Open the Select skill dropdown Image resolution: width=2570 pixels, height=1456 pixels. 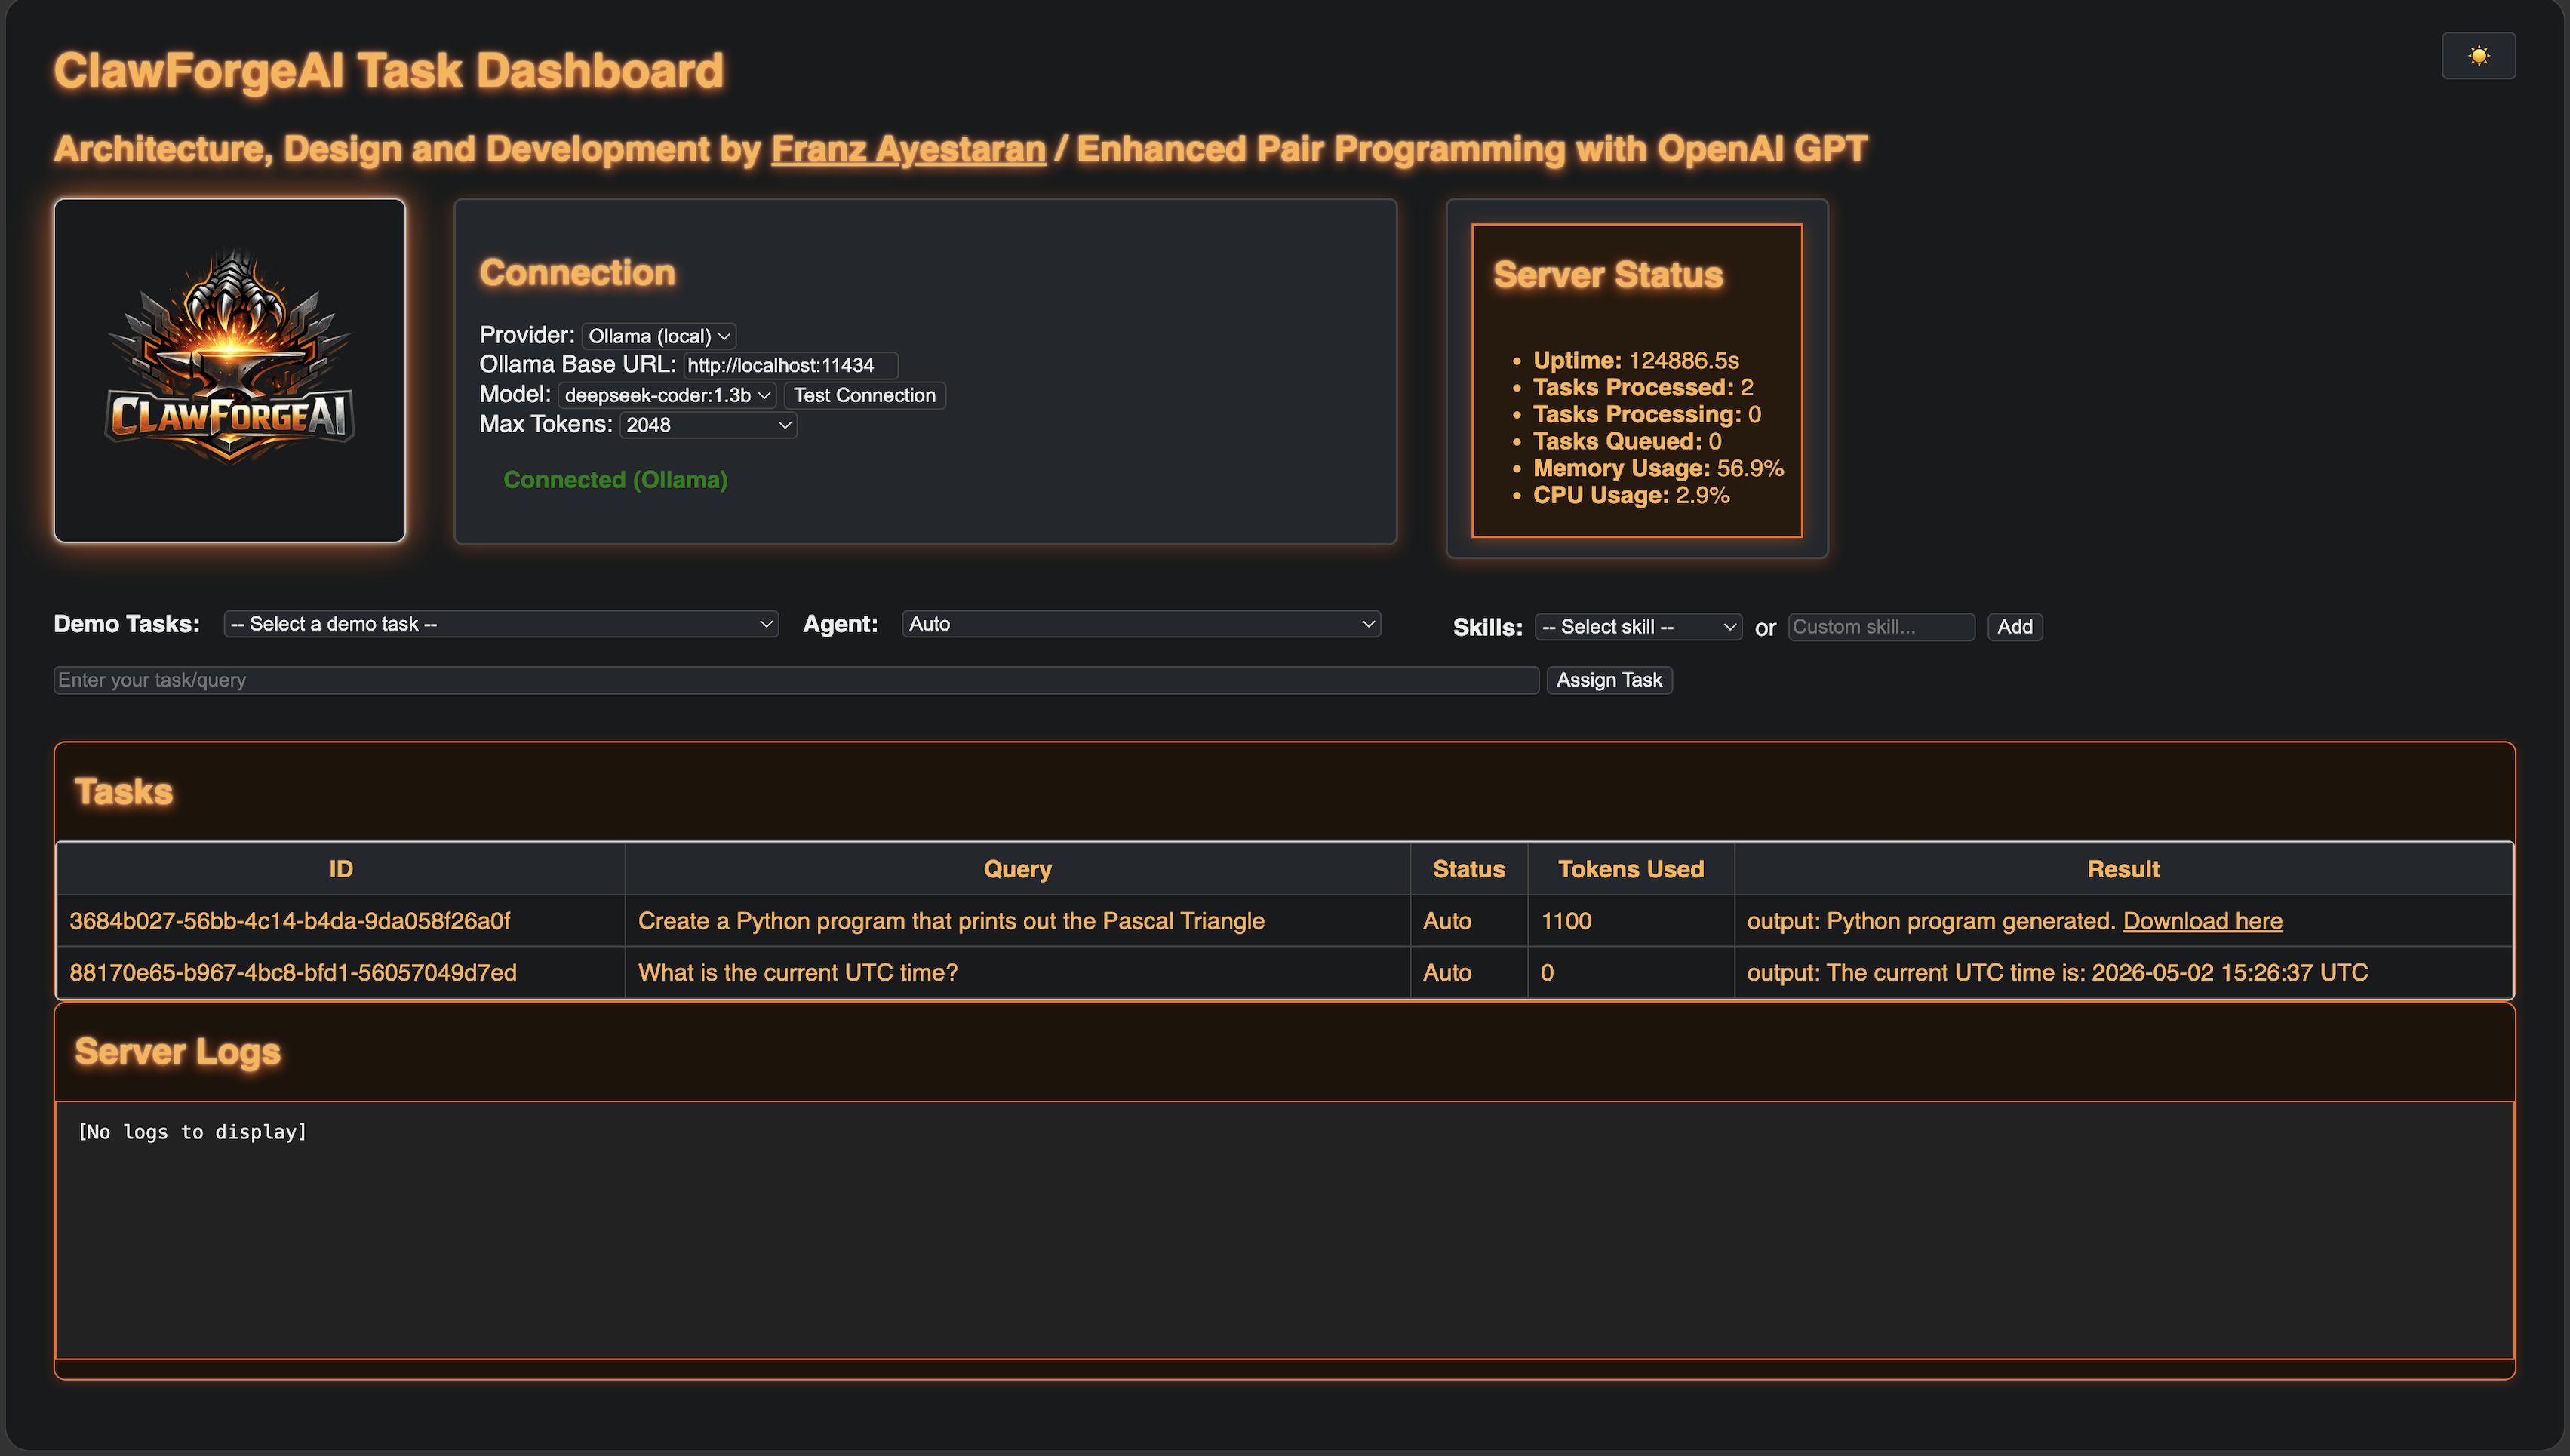1638,627
